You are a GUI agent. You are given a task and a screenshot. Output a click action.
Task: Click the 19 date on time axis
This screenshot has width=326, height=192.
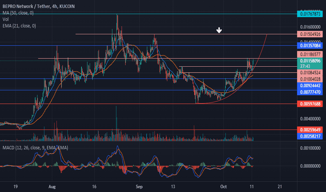pos(15,187)
